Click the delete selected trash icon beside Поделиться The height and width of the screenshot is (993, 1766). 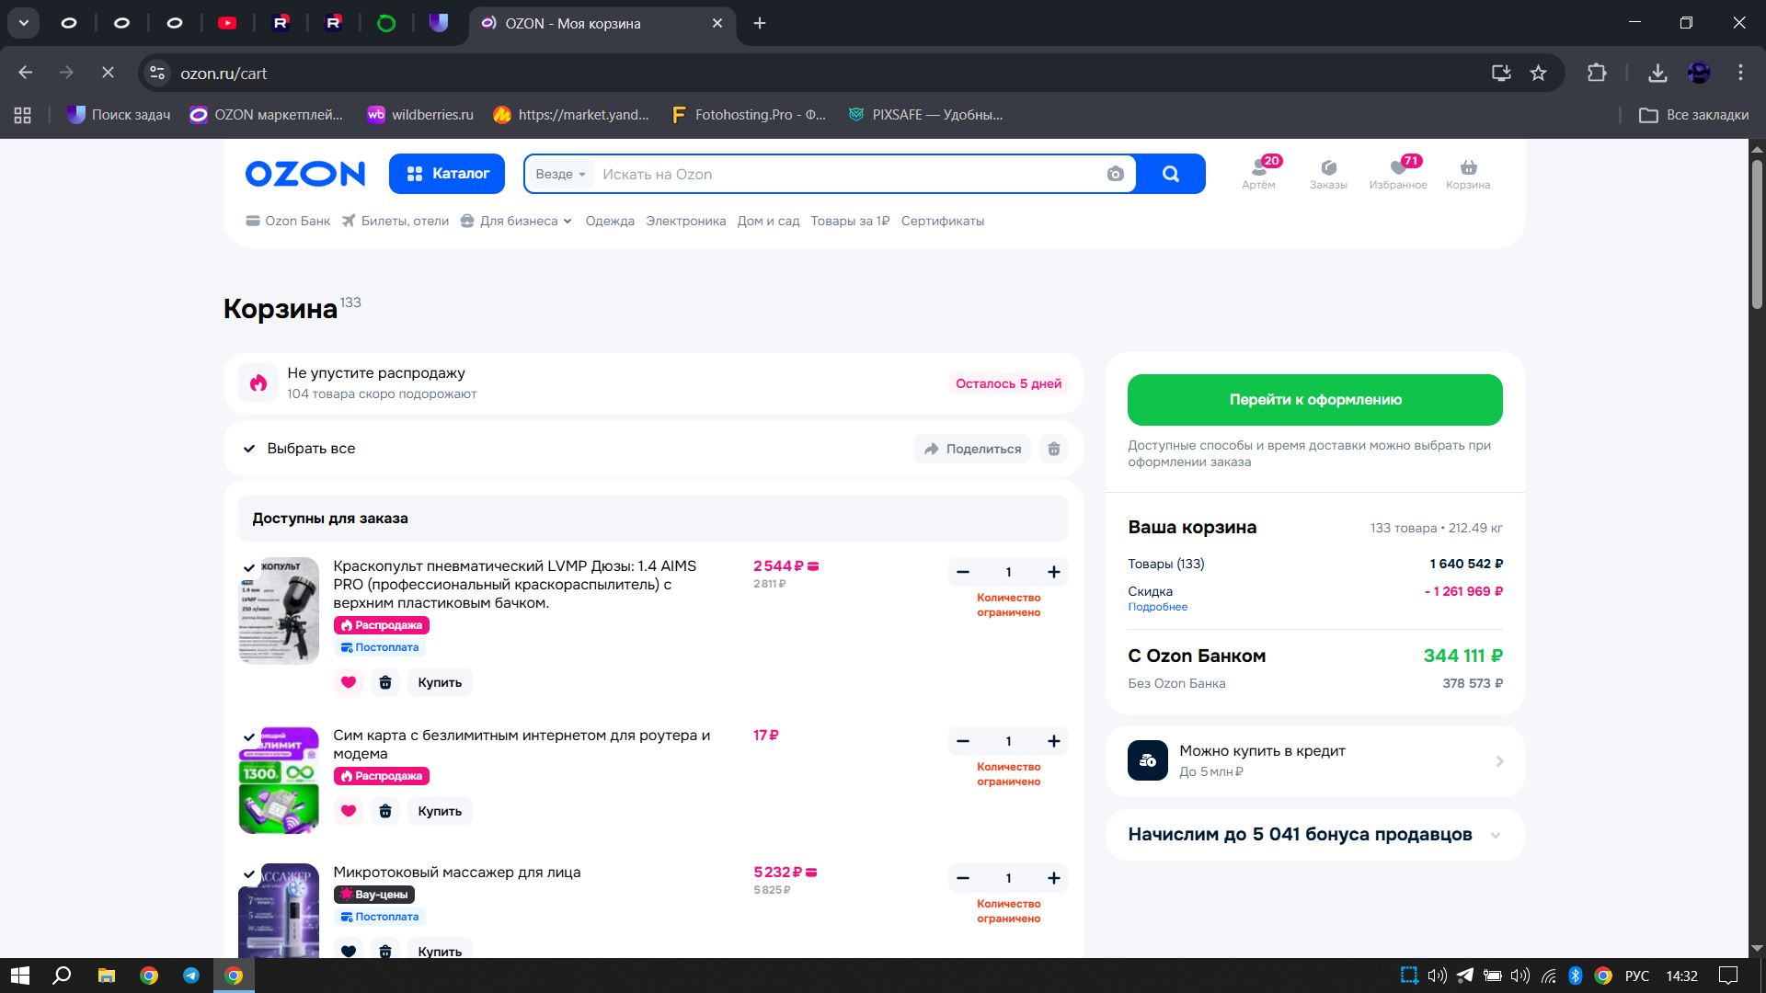pos(1054,449)
